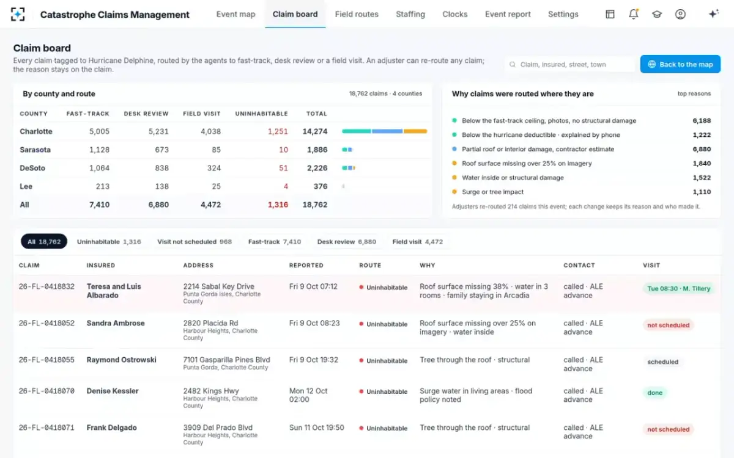Image resolution: width=734 pixels, height=458 pixels.
Task: Click insured name Raymond Ostrowski
Action: 121,360
